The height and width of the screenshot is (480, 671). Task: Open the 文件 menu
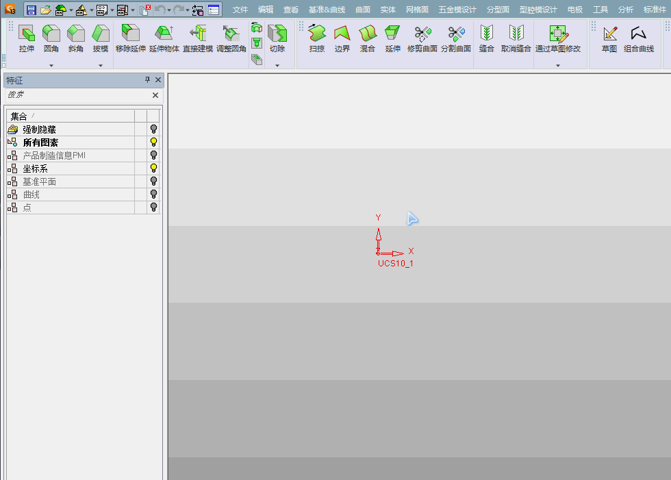point(240,10)
